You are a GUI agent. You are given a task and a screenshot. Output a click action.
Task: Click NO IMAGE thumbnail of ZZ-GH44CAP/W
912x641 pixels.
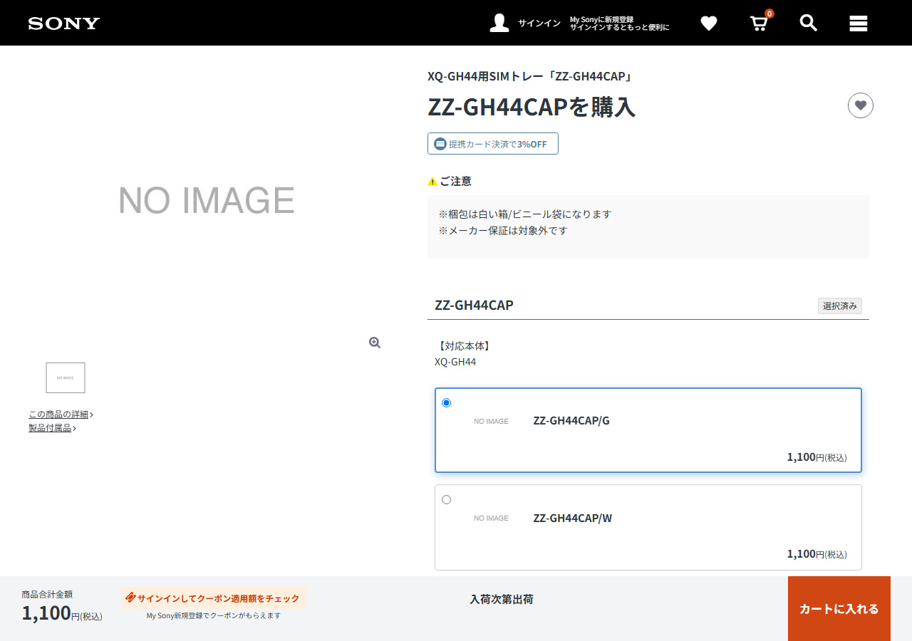tap(492, 518)
